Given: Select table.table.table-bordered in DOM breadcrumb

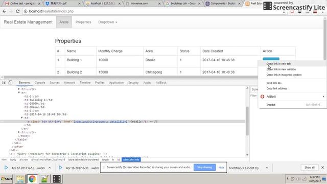Looking at the screenshot, I should coord(83,159).
